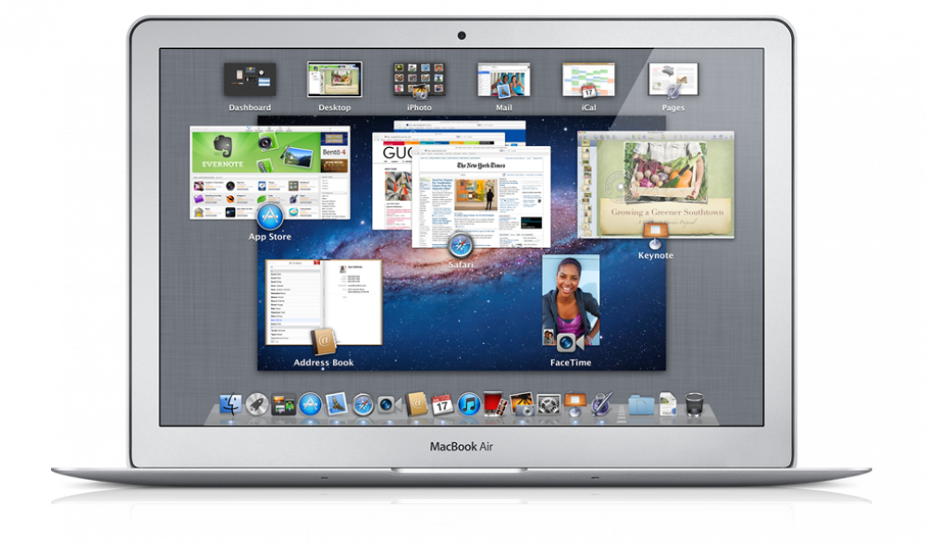Click the App Store badge icon under its window
The width and height of the screenshot is (925, 542).
[x=270, y=216]
